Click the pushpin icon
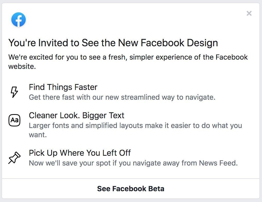This screenshot has height=202, width=262. coord(14,158)
